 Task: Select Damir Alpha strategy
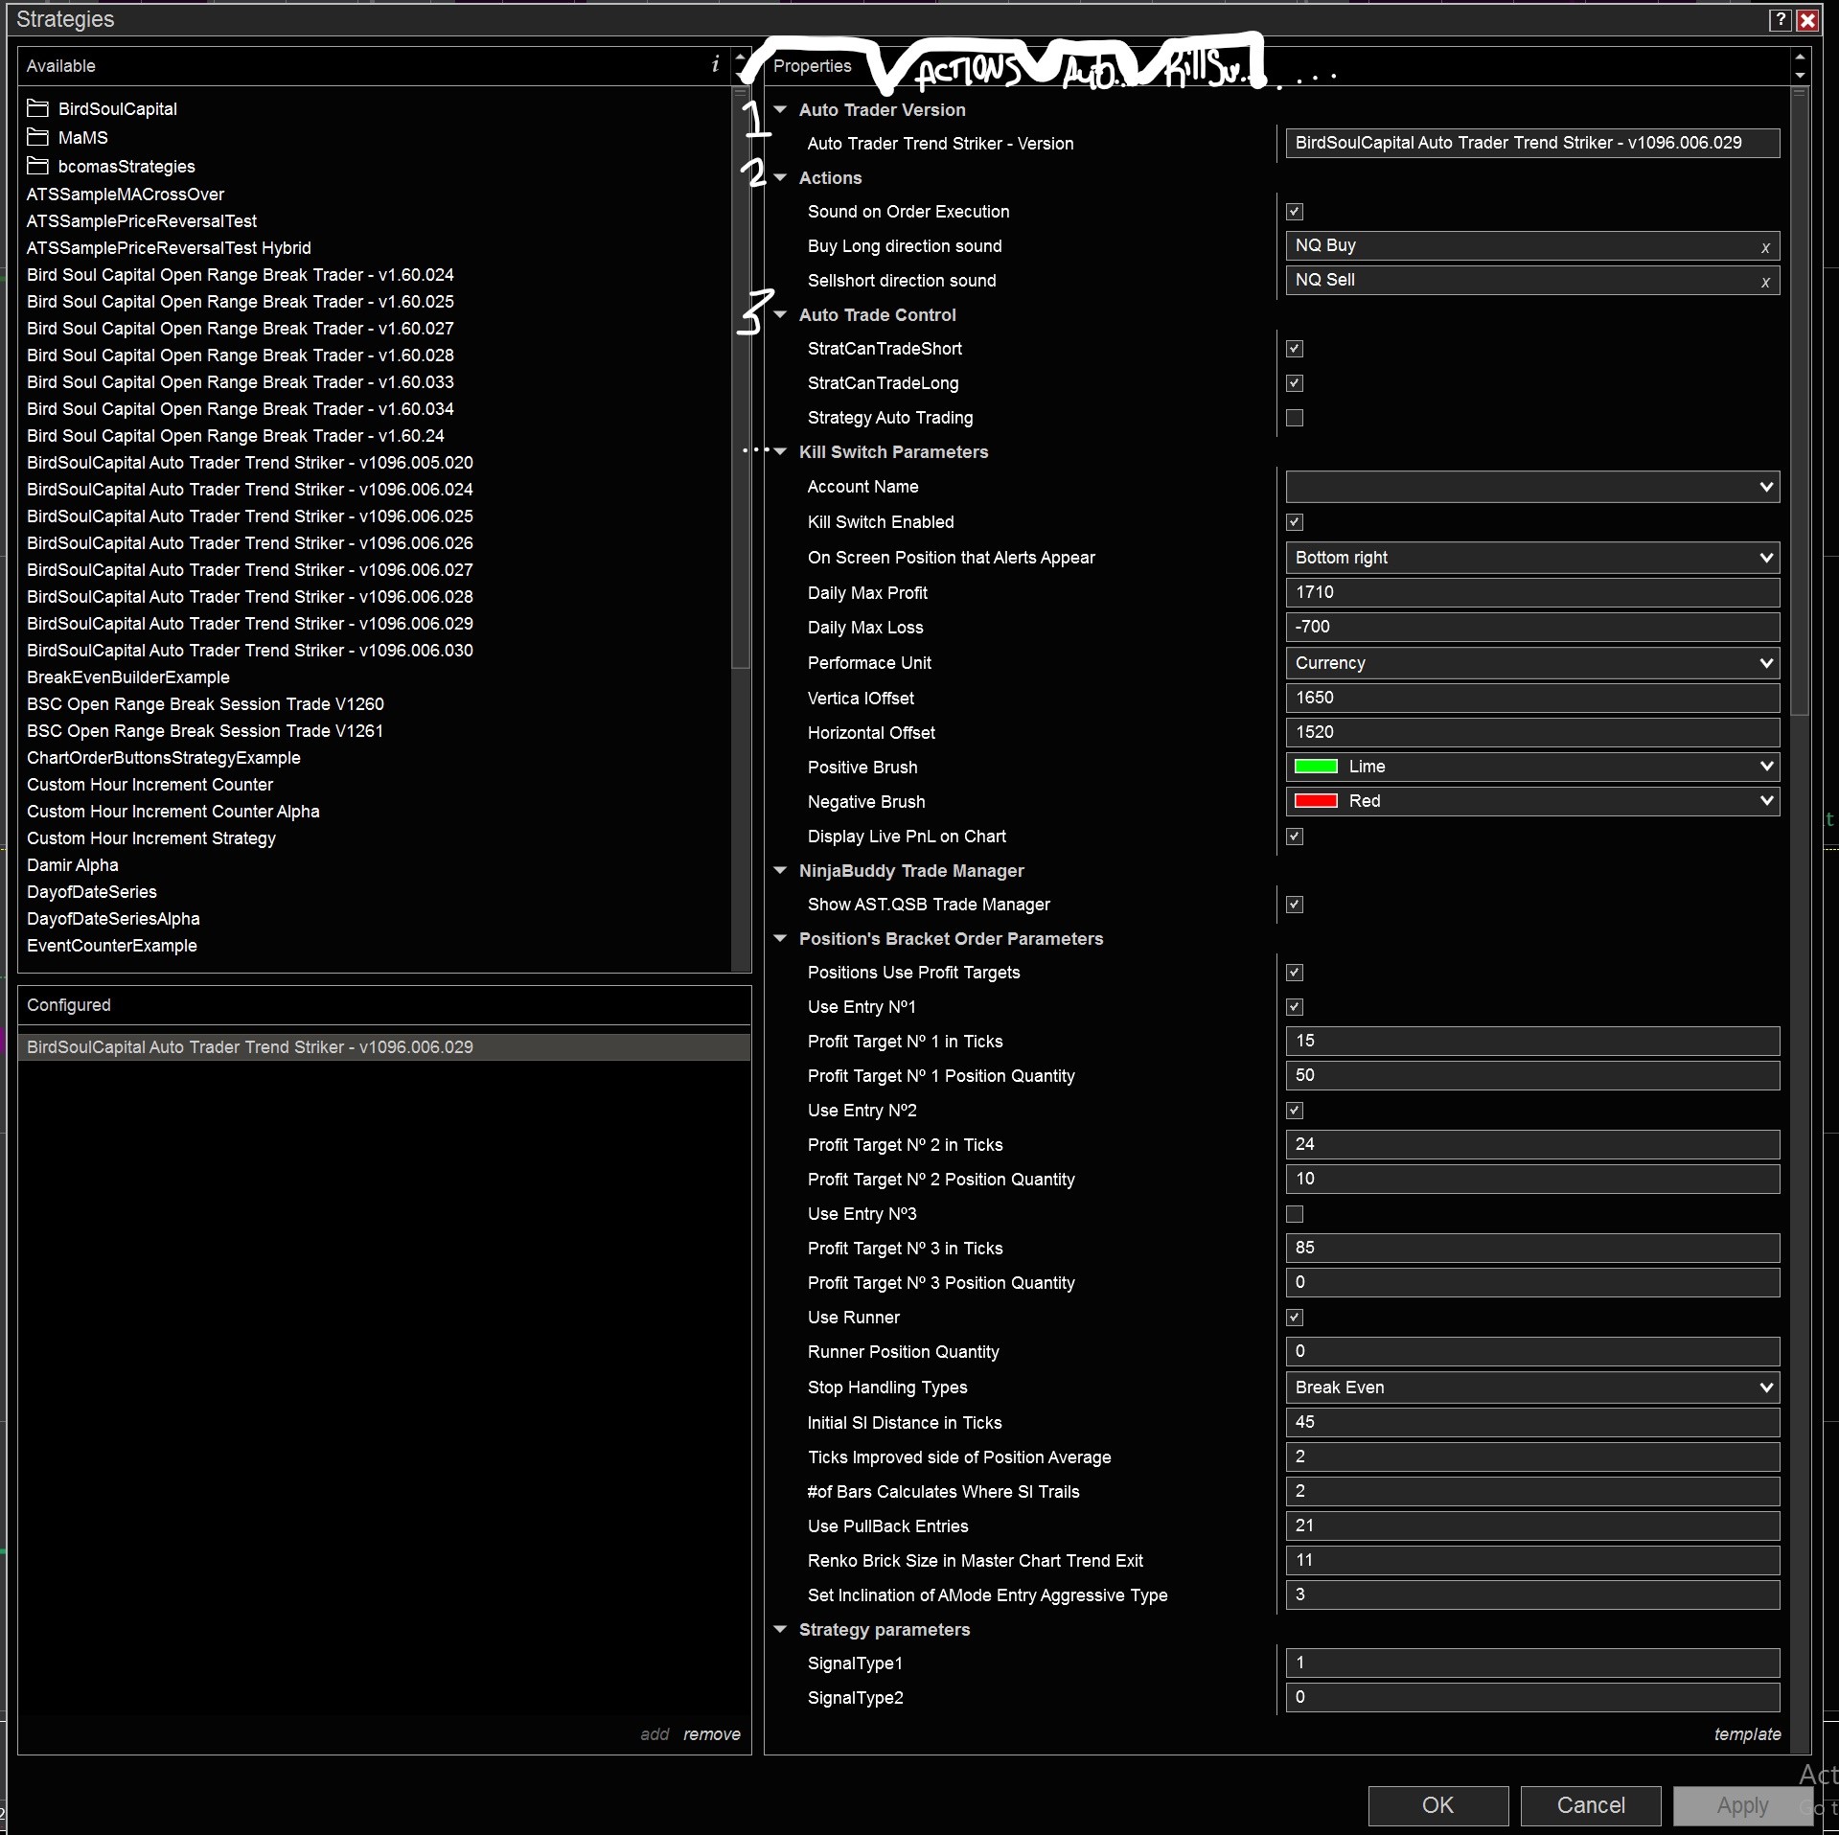coord(73,865)
